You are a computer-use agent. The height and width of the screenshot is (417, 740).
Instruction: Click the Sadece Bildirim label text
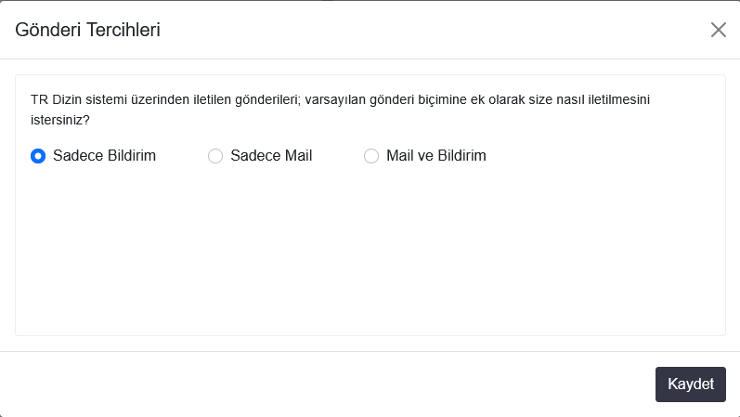tap(104, 156)
